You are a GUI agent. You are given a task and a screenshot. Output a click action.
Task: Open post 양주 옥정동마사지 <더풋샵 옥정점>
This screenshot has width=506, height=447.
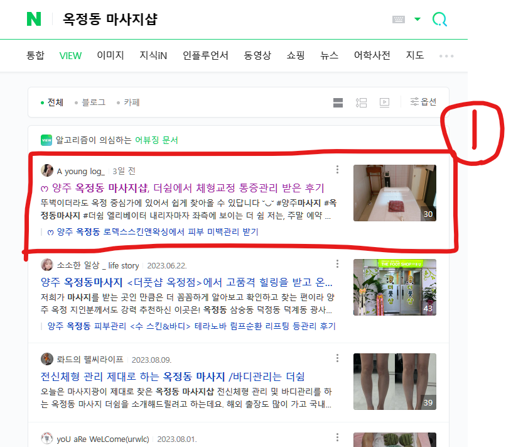[x=186, y=282]
